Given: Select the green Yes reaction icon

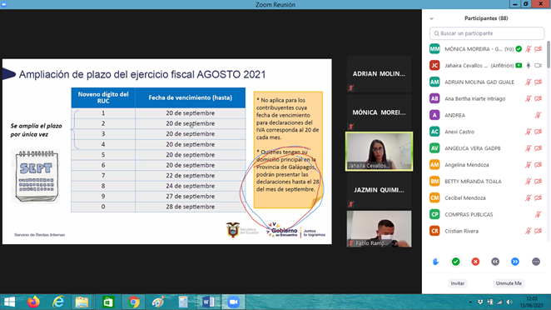Looking at the screenshot, I should 456,262.
